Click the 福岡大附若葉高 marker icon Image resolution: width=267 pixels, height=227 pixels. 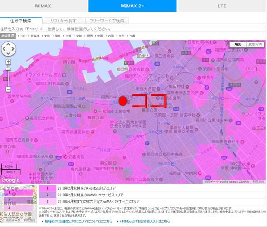click(x=67, y=84)
